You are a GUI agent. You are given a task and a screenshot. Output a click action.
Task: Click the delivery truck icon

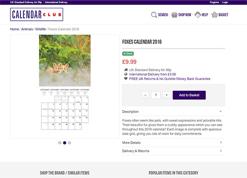point(126,70)
